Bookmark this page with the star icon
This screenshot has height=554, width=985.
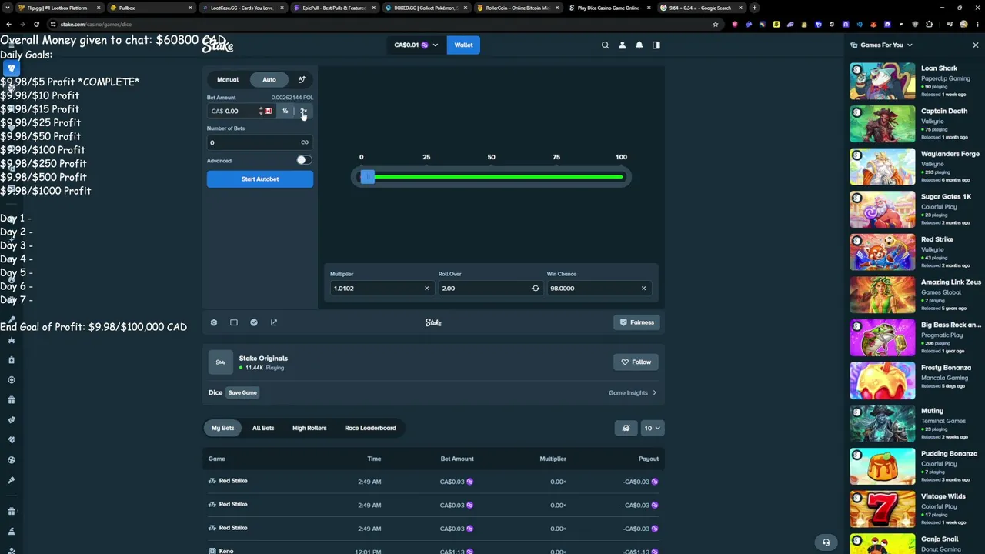coord(716,24)
